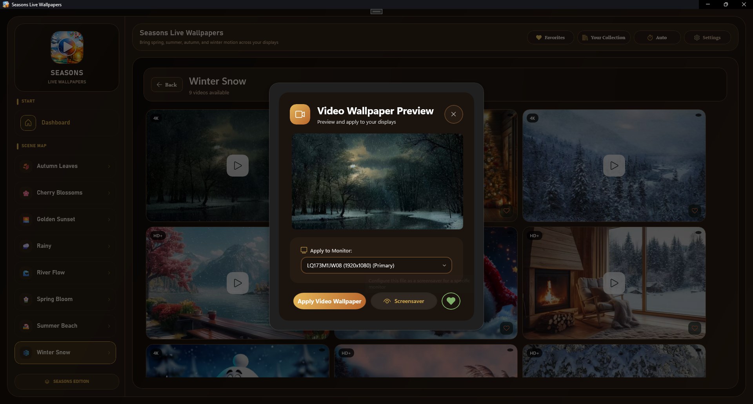Toggle the green heart favorite button

tap(451, 301)
